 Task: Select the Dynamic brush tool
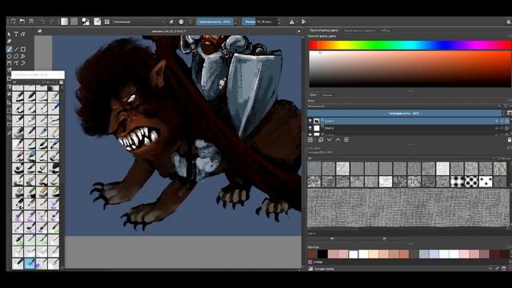point(23,63)
